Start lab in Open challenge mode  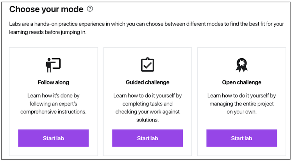pyautogui.click(x=241, y=138)
